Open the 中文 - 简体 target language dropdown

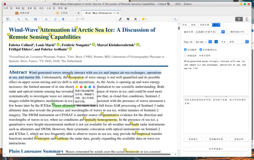[235, 42]
